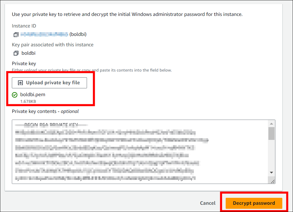Click the 1.678KB file size text
Viewport: 293px width, 212px height.
click(x=28, y=101)
